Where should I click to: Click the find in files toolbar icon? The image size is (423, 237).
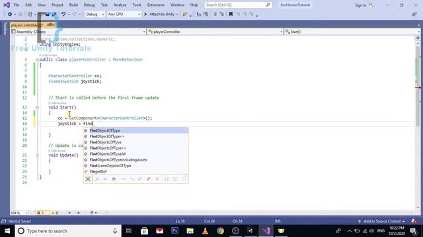pyautogui.click(x=185, y=14)
